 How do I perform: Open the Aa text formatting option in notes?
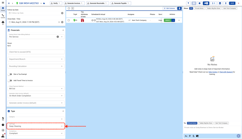coord(186,136)
